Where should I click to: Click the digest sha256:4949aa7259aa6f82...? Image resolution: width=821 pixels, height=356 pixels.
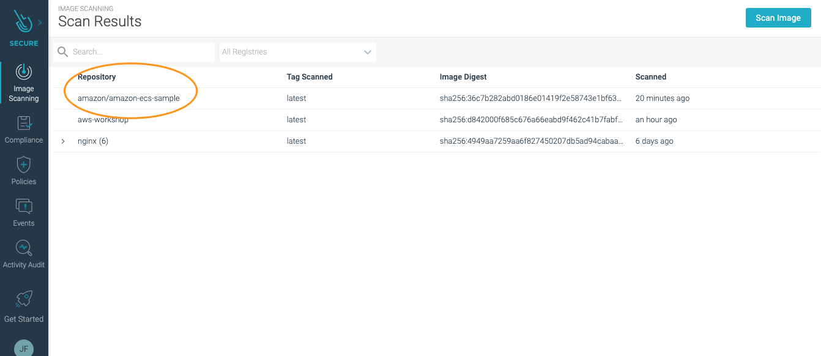(532, 141)
